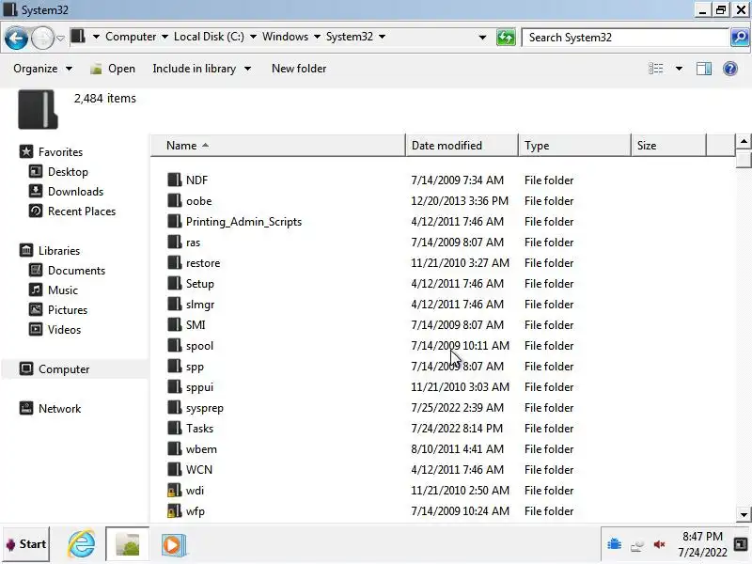This screenshot has width=752, height=564.
Task: Click the Local Disk (C:) breadcrumb segment
Action: [209, 37]
